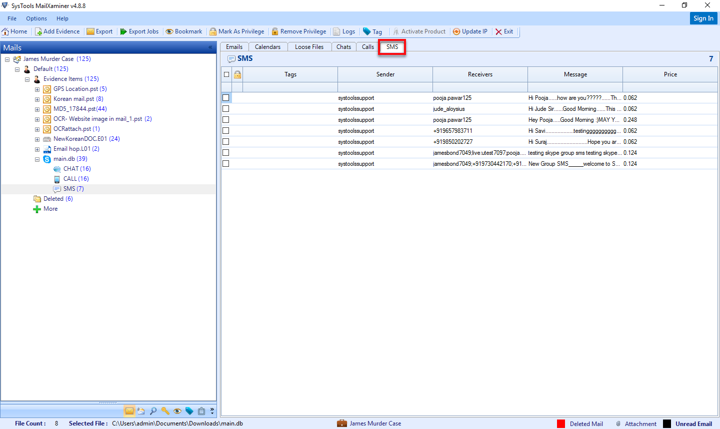Tick the checkbox on the first SMS row
Image resolution: width=720 pixels, height=429 pixels.
pyautogui.click(x=226, y=98)
